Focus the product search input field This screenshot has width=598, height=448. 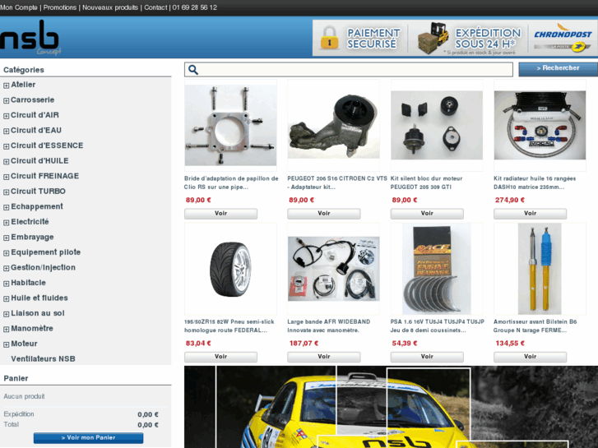(349, 69)
